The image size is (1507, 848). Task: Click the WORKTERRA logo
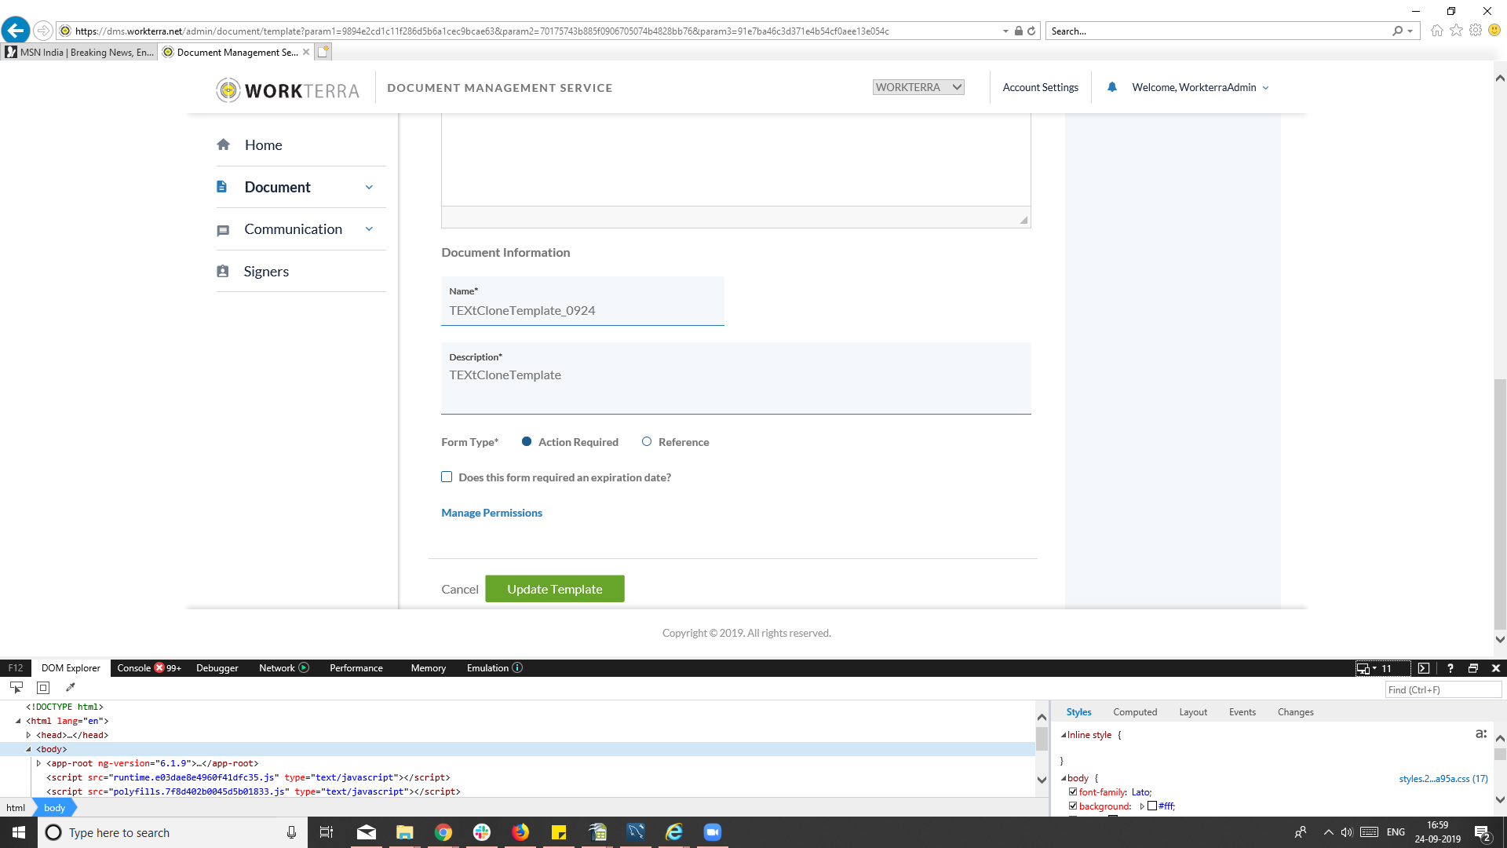point(287,89)
